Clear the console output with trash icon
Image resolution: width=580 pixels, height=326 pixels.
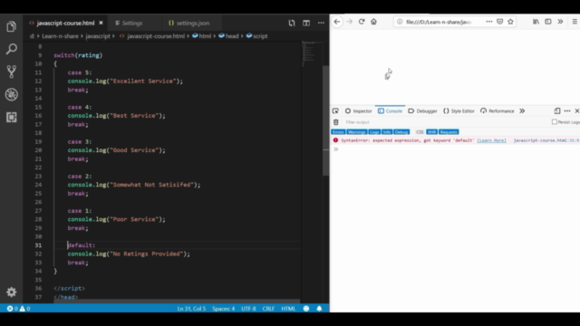(x=336, y=122)
